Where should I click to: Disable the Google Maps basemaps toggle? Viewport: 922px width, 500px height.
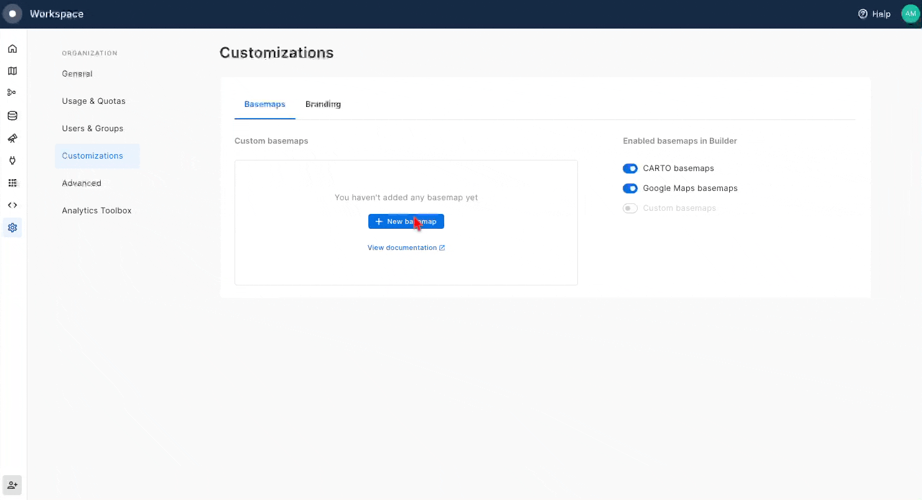click(x=630, y=188)
